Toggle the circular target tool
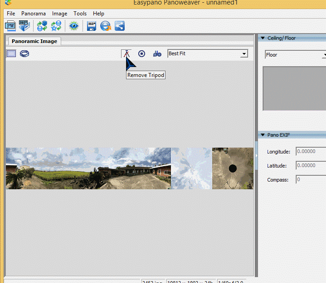This screenshot has height=283, width=326. pos(141,53)
